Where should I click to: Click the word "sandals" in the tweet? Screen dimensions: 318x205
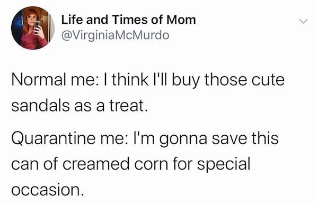point(40,106)
